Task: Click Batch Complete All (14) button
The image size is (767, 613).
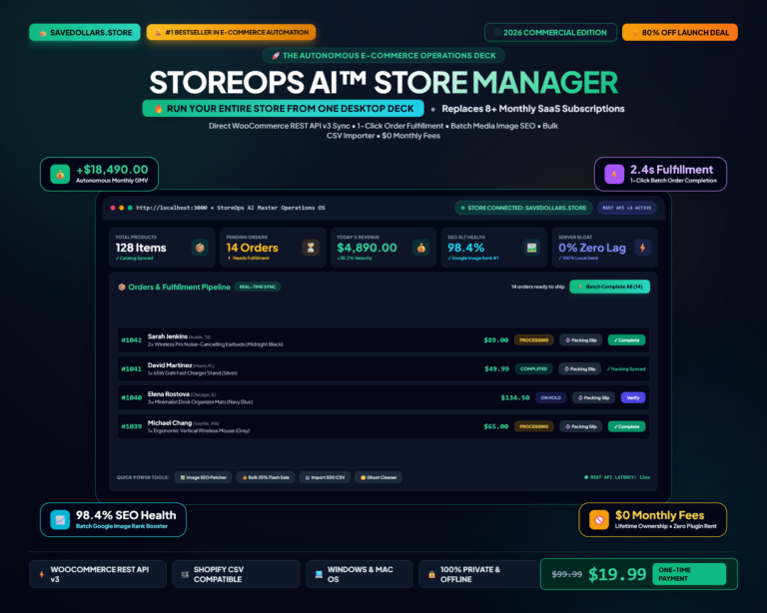Action: click(609, 287)
